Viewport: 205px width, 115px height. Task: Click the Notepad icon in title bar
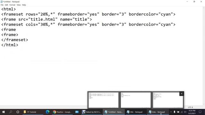coord(1,2)
